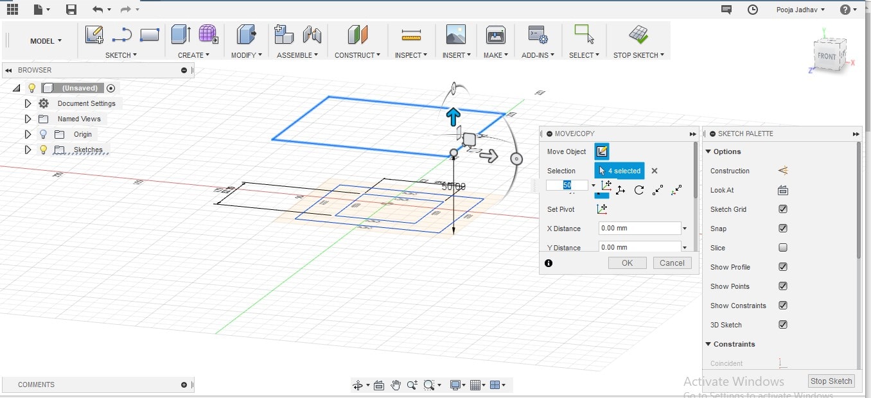Toggle visibility bulb for Sketches folder

[44, 150]
